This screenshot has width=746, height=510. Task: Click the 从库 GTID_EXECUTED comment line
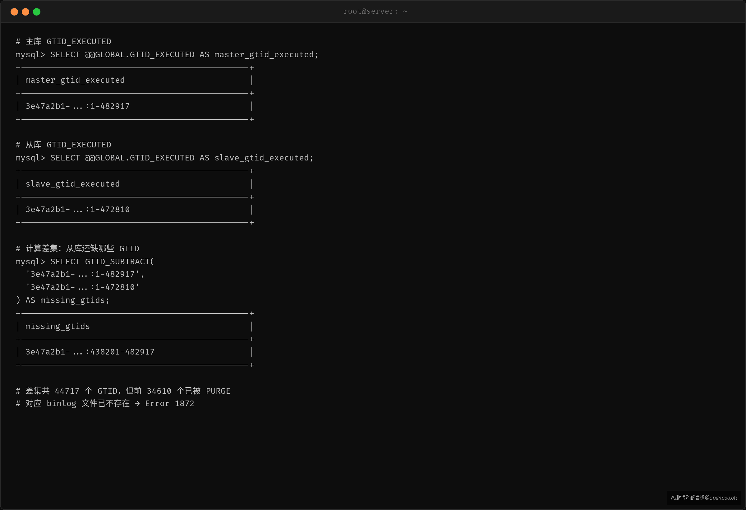point(63,145)
